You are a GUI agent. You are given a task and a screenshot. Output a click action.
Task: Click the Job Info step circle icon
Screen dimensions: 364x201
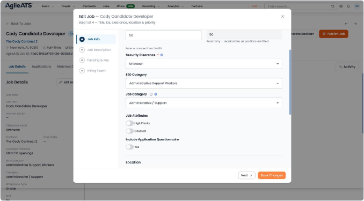point(82,39)
